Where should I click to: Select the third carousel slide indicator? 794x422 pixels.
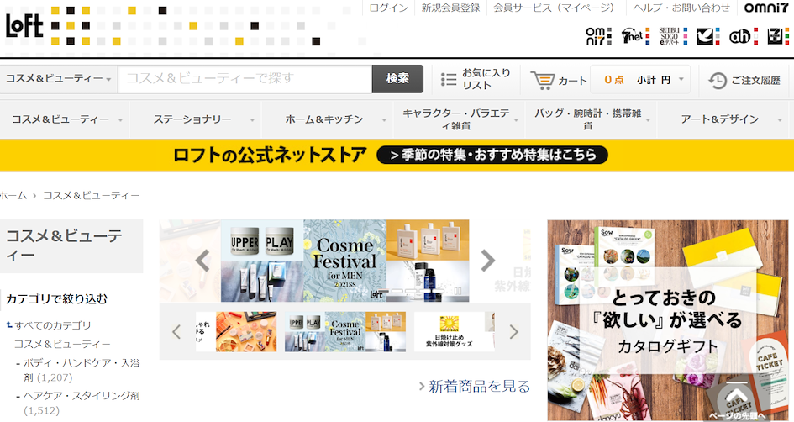[x=410, y=292]
